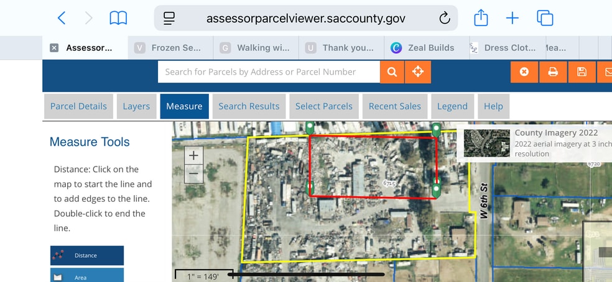Reload the page with the refresh icon
612x282 pixels.
(x=444, y=19)
